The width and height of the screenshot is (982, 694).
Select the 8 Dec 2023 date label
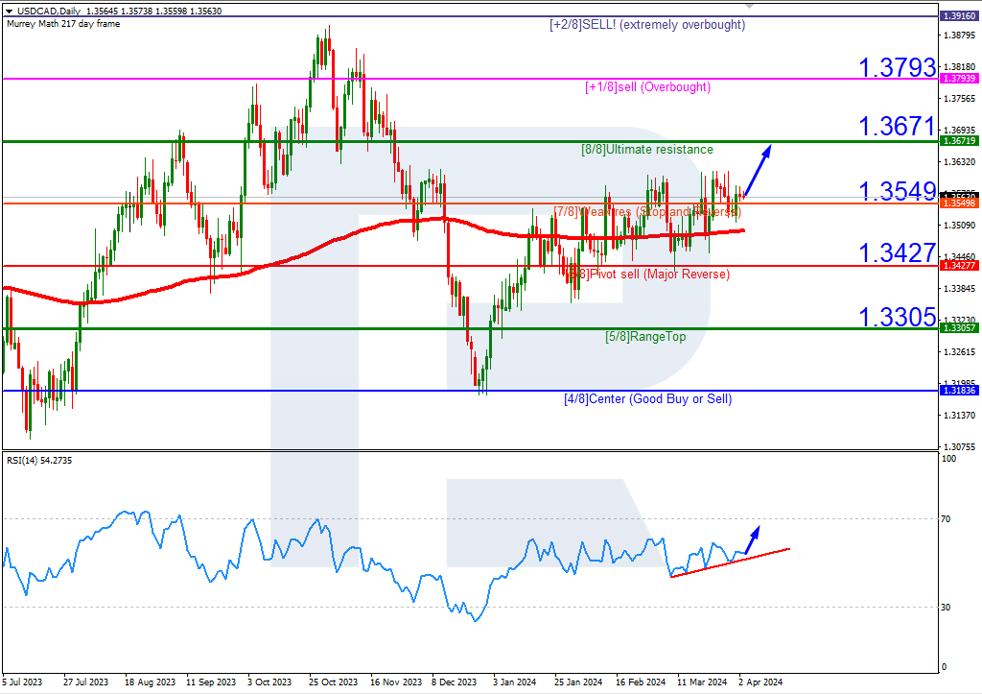(454, 682)
